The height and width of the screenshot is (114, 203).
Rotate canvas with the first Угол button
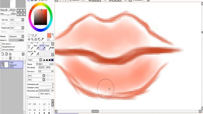18,14
